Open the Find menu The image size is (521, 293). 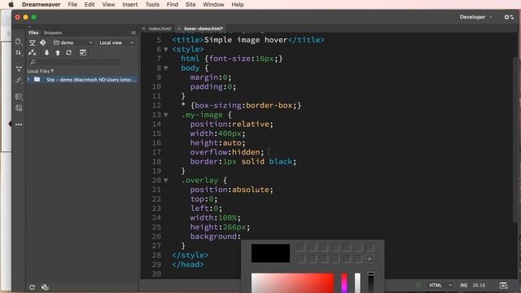click(x=172, y=4)
